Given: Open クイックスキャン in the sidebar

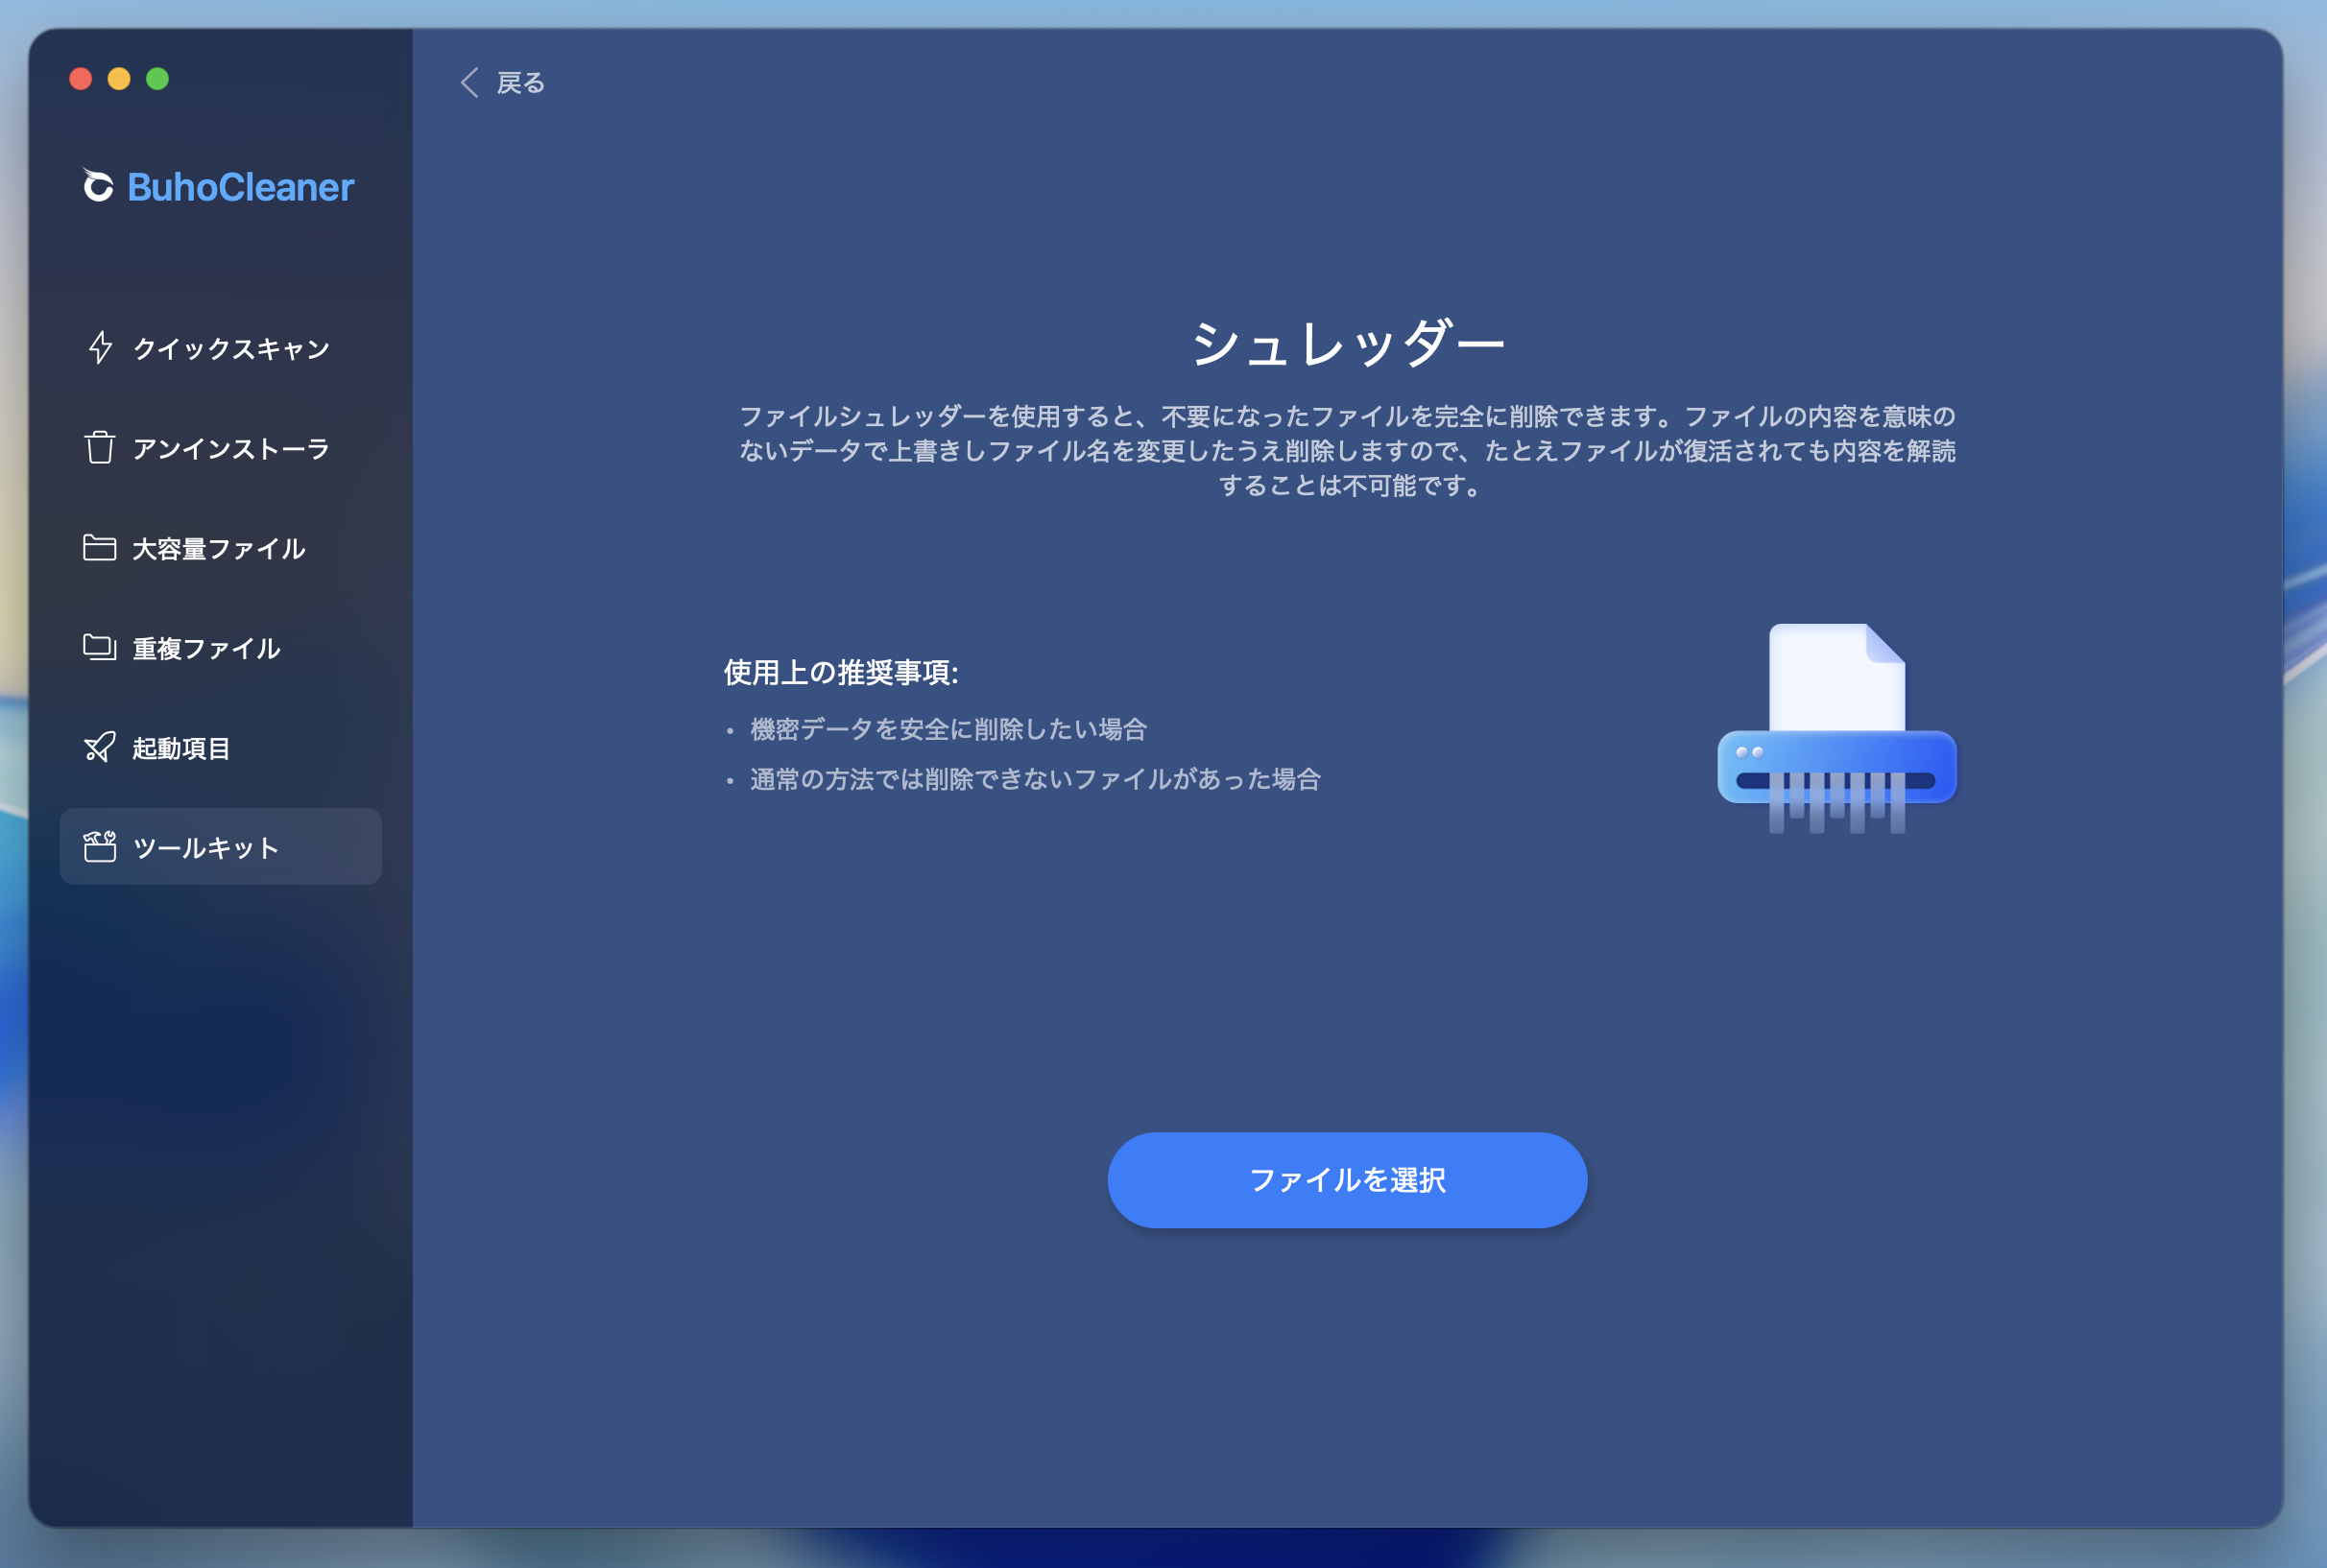Looking at the screenshot, I should point(220,348).
